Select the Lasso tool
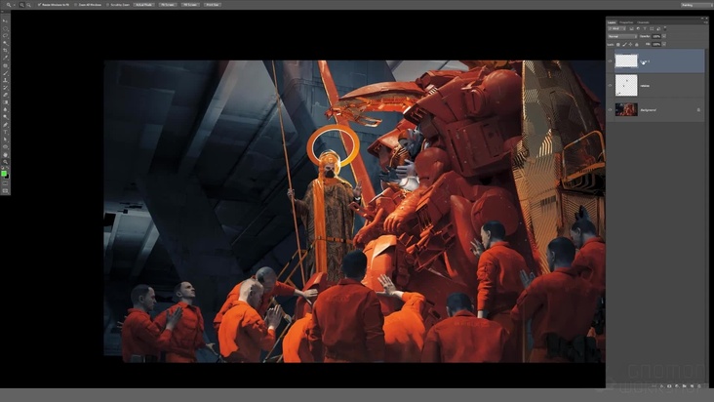This screenshot has height=402, width=714. [x=6, y=35]
